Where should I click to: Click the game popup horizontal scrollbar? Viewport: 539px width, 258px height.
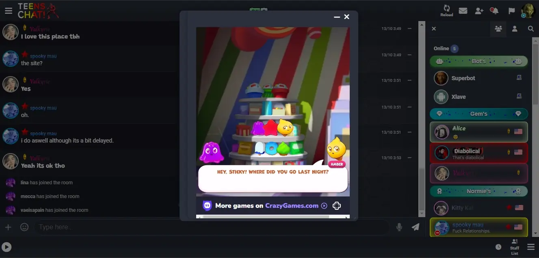coord(266,217)
